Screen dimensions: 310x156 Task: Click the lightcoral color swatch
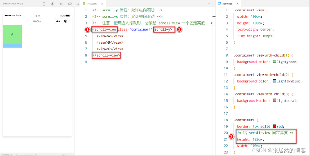[x=274, y=100]
